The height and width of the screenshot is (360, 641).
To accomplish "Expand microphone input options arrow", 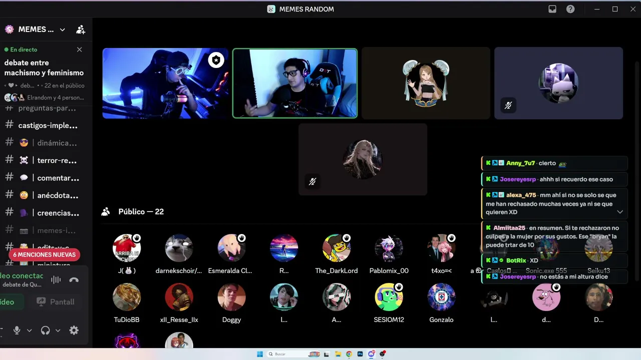I will (29, 330).
